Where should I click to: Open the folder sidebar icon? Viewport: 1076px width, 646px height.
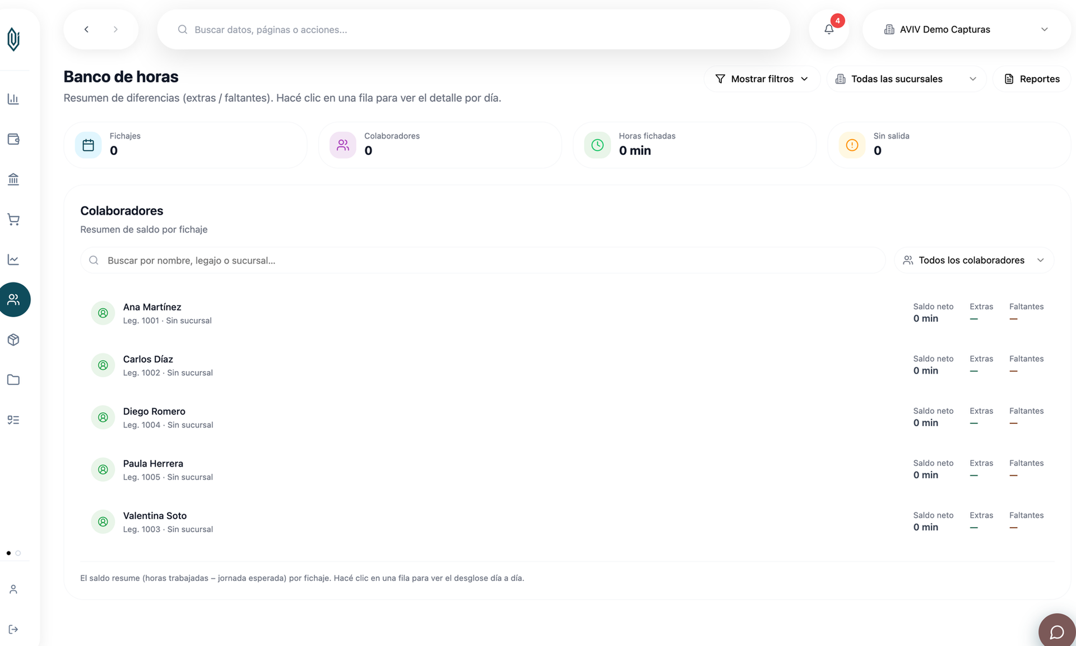(13, 380)
